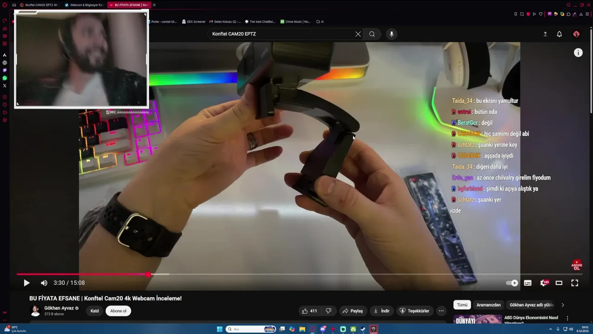Image resolution: width=593 pixels, height=334 pixels.
Task: Click the red video progress handle
Action: point(148,275)
